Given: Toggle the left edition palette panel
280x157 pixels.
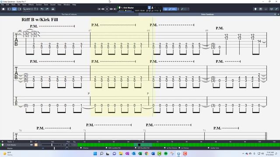Looking at the screenshot, I should coord(9,9).
